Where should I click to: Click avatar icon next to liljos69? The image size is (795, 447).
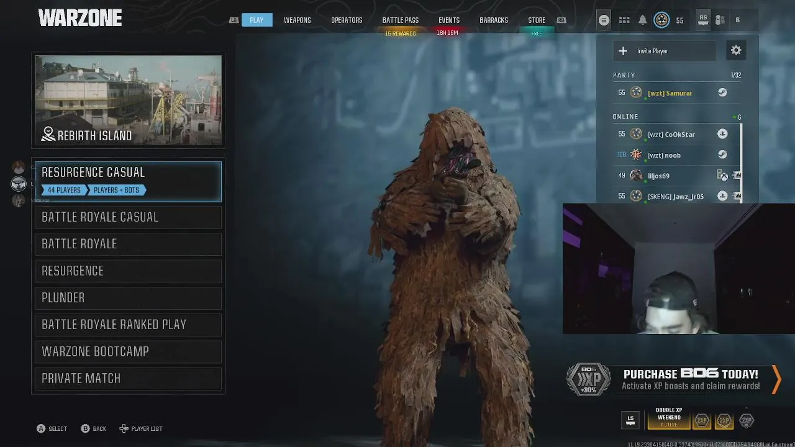pos(636,176)
